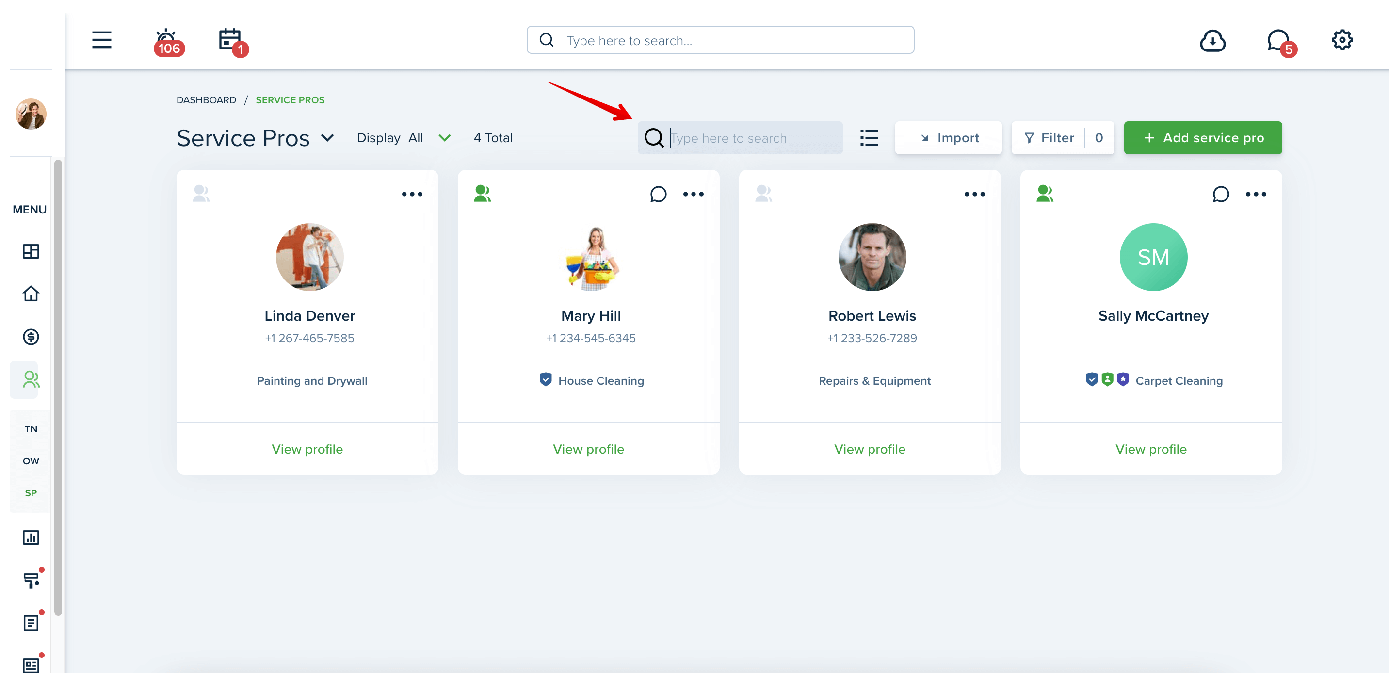Click Painting and Drywall label
The image size is (1389, 673).
pyautogui.click(x=312, y=381)
